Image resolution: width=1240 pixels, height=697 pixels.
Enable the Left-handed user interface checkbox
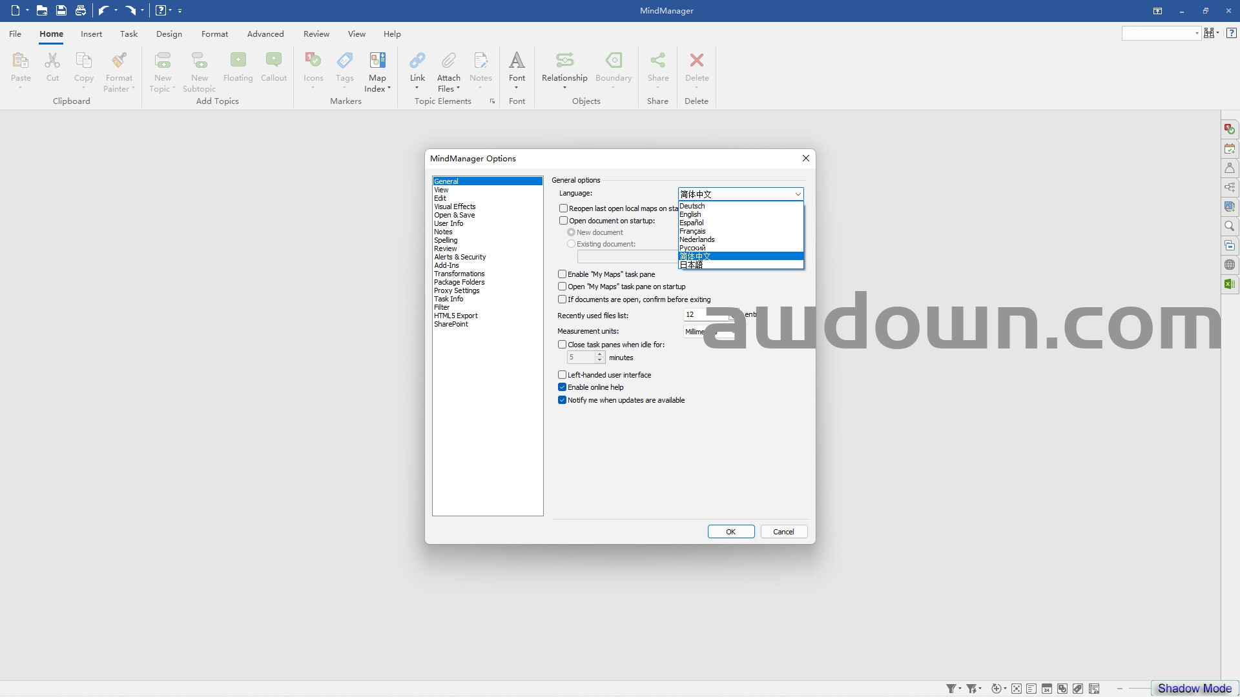(x=563, y=375)
